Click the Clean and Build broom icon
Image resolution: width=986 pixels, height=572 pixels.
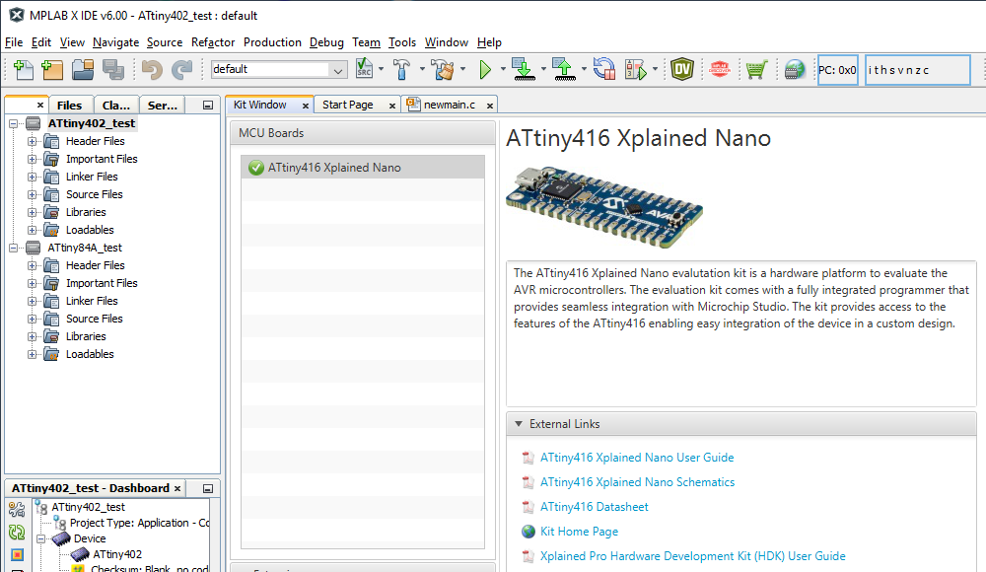point(443,69)
